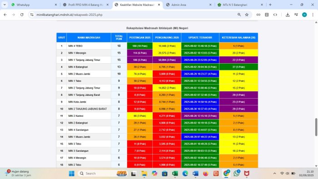This screenshot has width=318, height=179.
Task: Open WhatsApp from the taskbar
Action: pos(237,174)
